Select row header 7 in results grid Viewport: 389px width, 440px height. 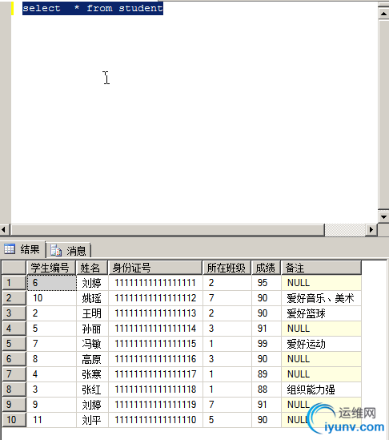(14, 373)
